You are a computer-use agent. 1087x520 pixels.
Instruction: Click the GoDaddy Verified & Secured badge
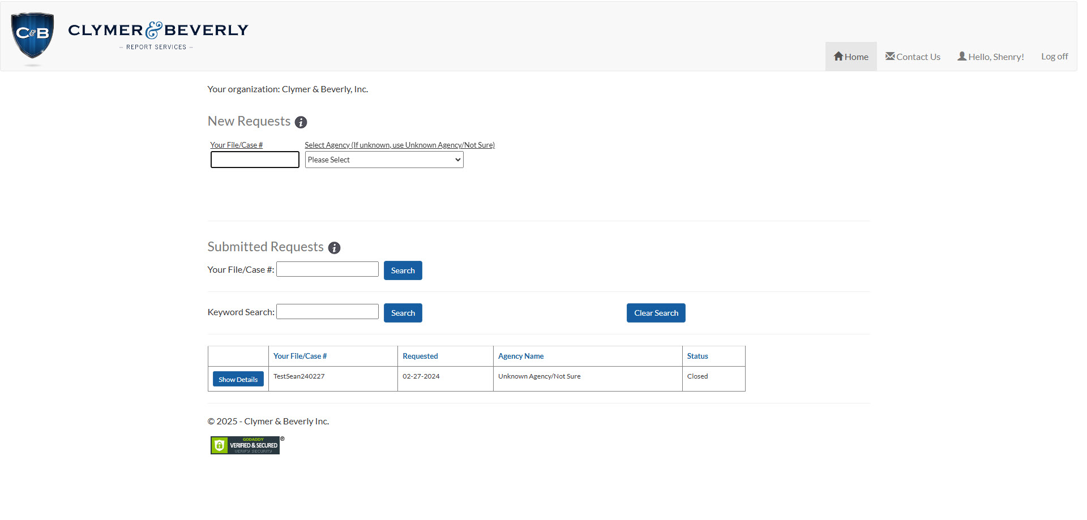point(245,445)
